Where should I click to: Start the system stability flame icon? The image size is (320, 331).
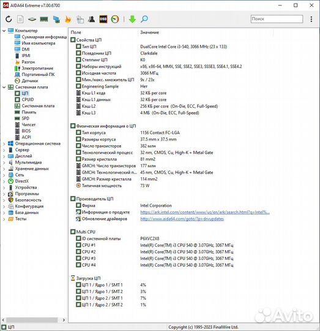point(68,19)
